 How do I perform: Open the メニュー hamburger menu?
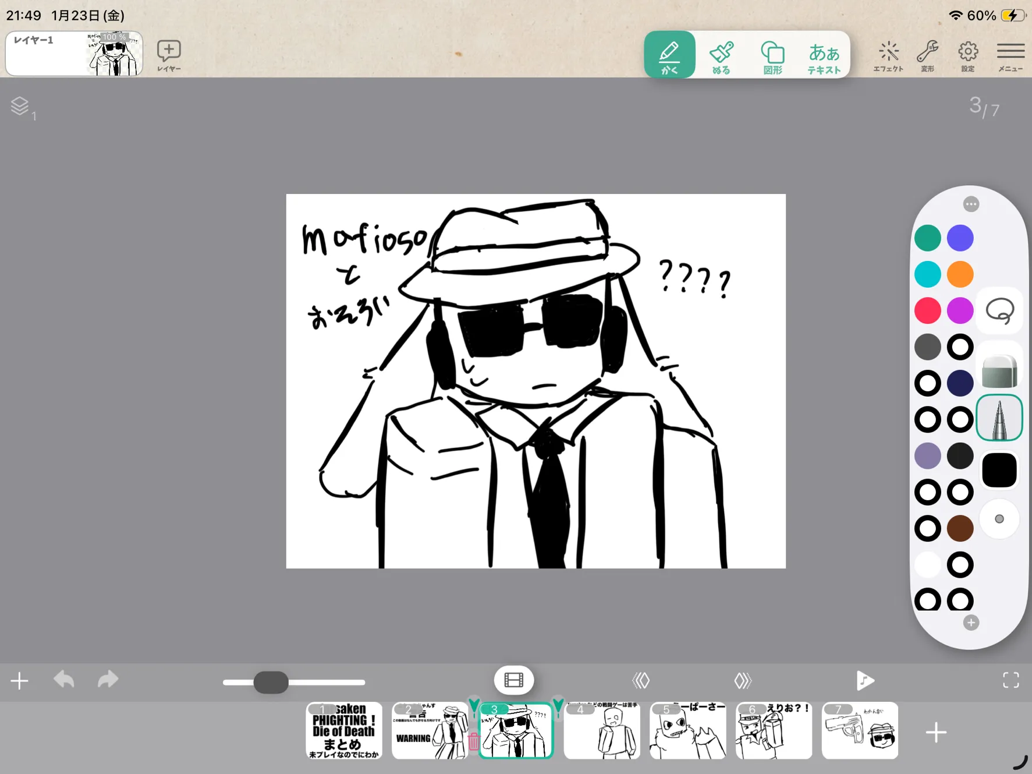pyautogui.click(x=1010, y=56)
